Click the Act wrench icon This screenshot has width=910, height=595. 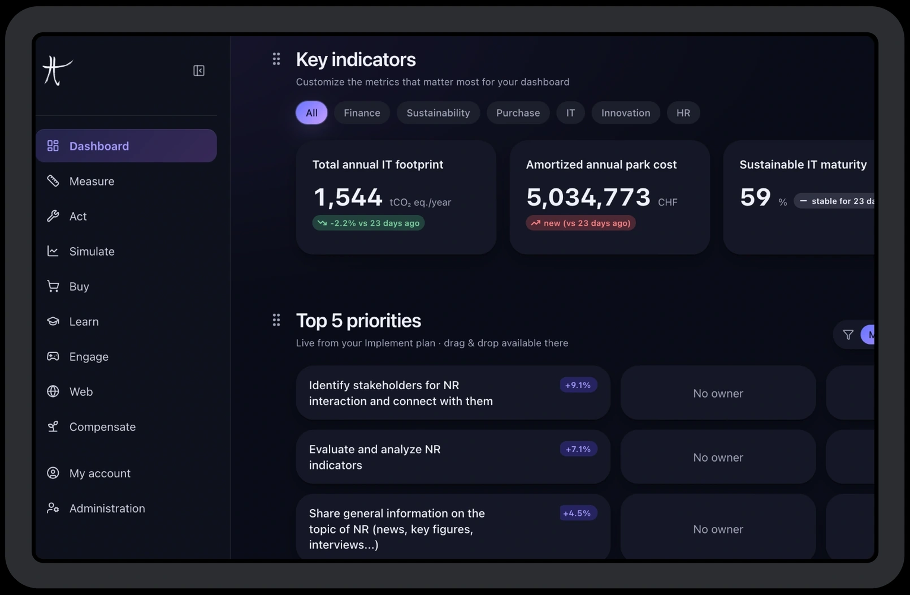[53, 216]
